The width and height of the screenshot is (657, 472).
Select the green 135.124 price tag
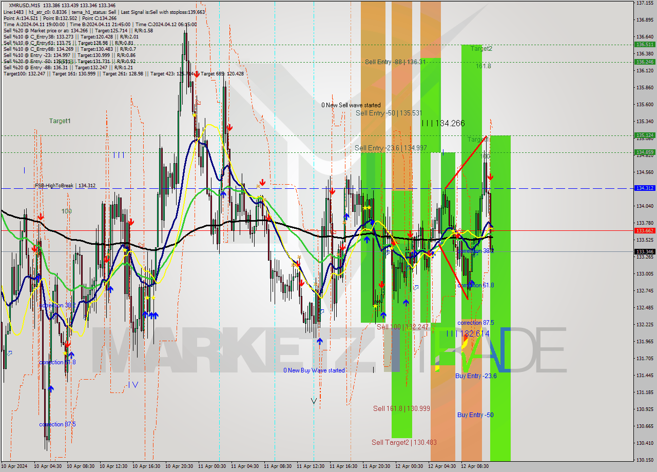coord(645,135)
